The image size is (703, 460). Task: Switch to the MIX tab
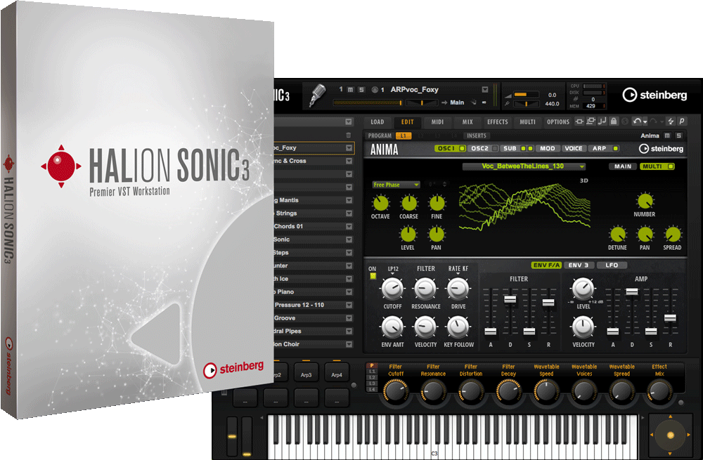(467, 121)
